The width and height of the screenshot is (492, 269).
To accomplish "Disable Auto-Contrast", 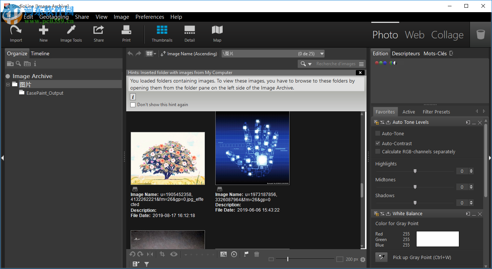I will point(378,143).
